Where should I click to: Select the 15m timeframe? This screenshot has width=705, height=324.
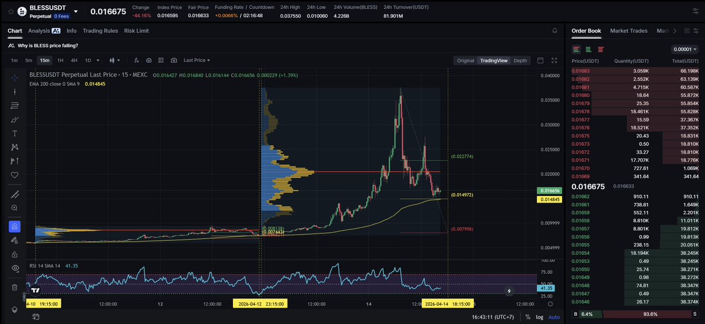tap(45, 60)
